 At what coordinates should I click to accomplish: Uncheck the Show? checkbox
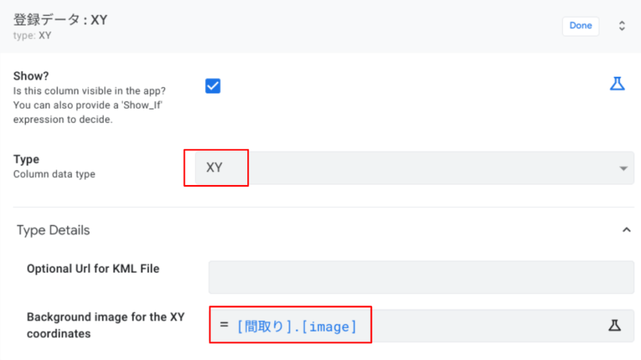213,86
